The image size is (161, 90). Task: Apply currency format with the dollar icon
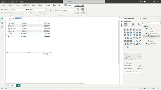[27, 13]
